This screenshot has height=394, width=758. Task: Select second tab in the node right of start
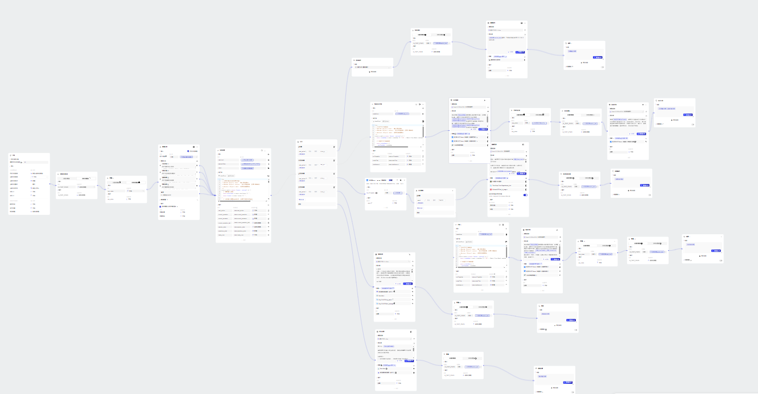click(86, 179)
